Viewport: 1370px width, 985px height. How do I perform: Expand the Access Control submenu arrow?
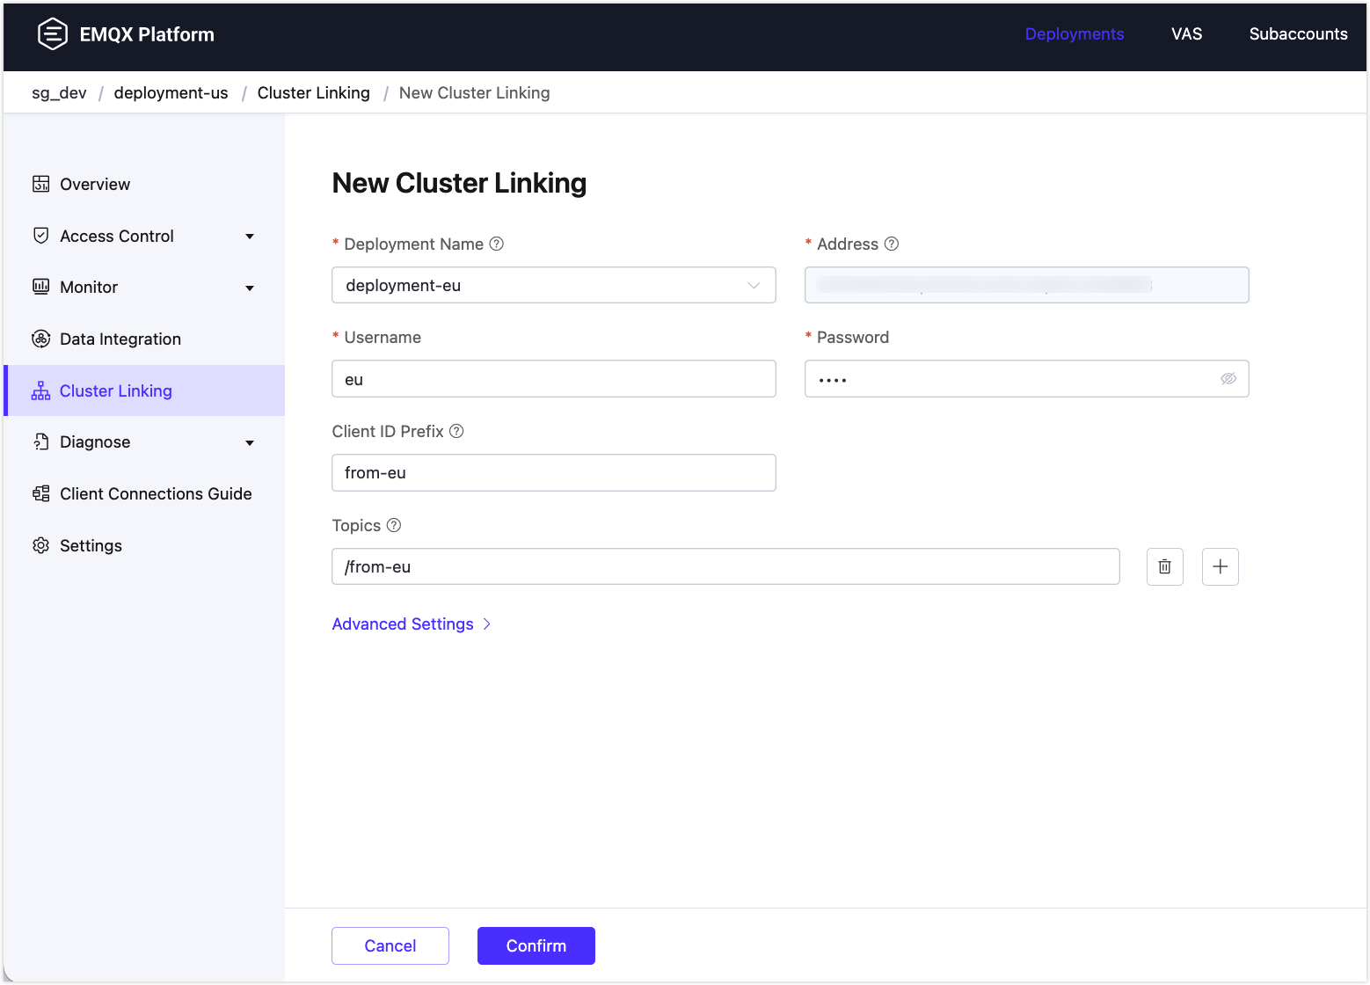(250, 237)
